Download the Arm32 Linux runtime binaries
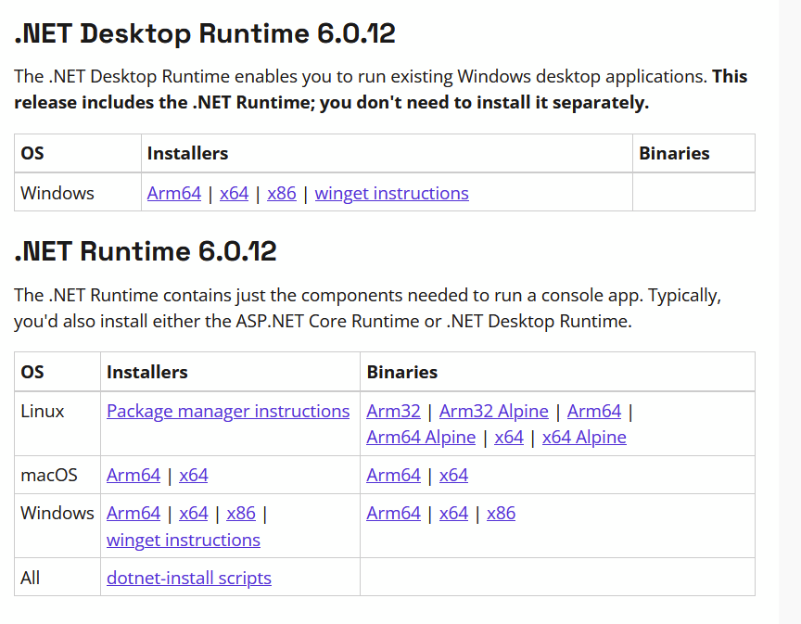This screenshot has height=624, width=801. (x=393, y=411)
